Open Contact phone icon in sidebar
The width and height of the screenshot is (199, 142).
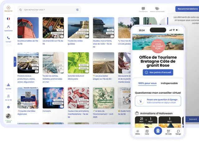pos(8,38)
